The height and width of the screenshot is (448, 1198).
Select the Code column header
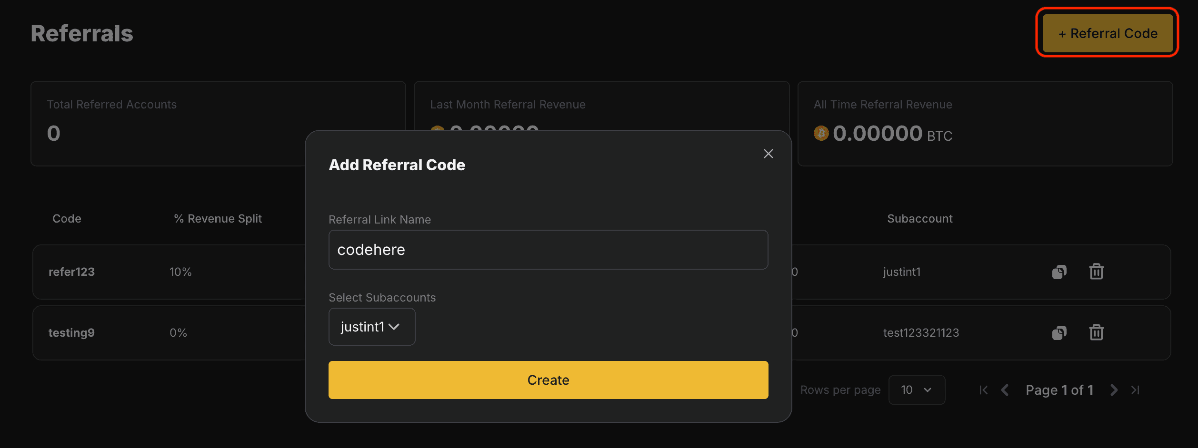click(x=66, y=218)
